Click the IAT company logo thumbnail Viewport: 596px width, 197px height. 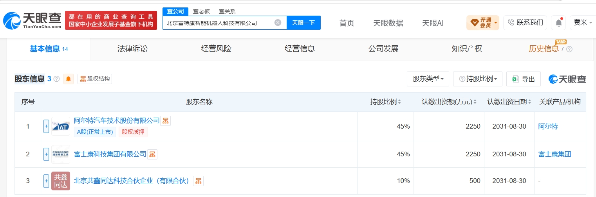click(x=61, y=127)
